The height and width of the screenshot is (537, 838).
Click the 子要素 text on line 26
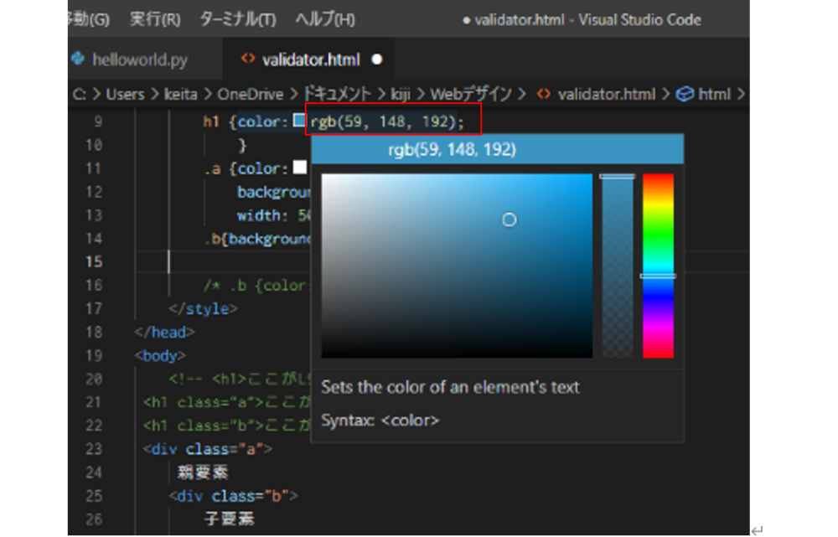[x=229, y=519]
